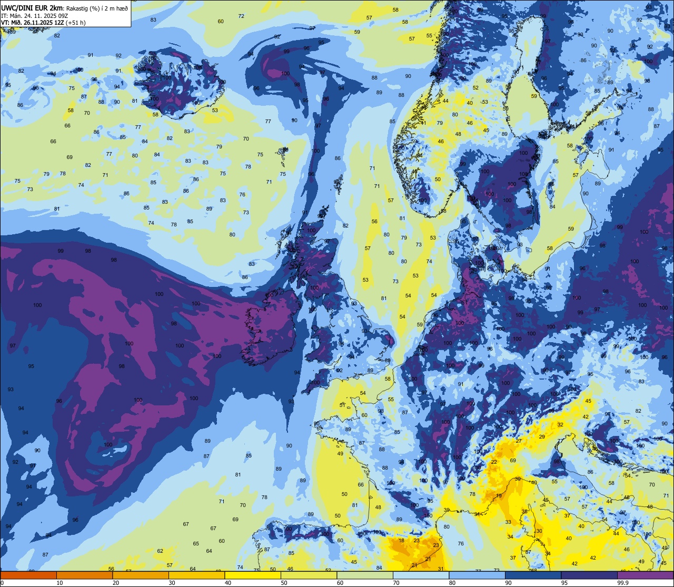Pick the 95–99.9% dark navy legend segment
This screenshot has height=587, width=674.
589,575
